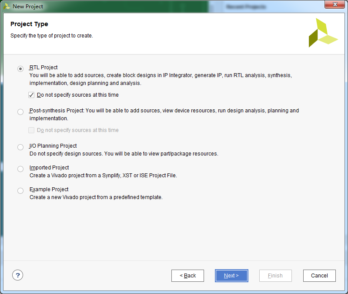Select the RTL Project radio button
348x294 pixels.
tap(20, 69)
